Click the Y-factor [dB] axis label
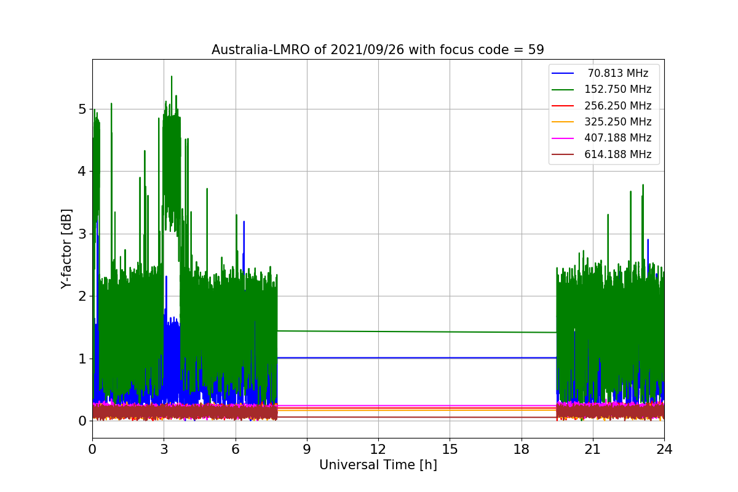Screen dimensions: 738x492 point(66,249)
